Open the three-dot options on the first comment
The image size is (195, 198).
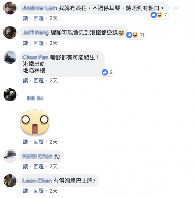(176, 8)
